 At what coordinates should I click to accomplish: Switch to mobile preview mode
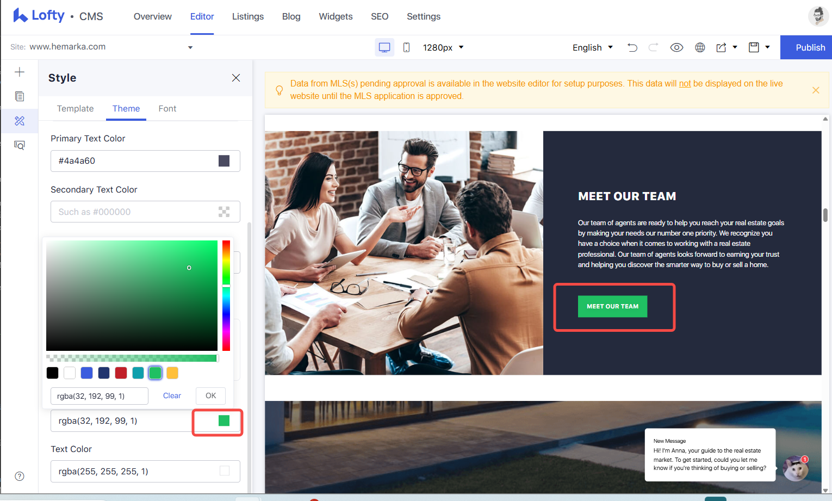coord(406,47)
